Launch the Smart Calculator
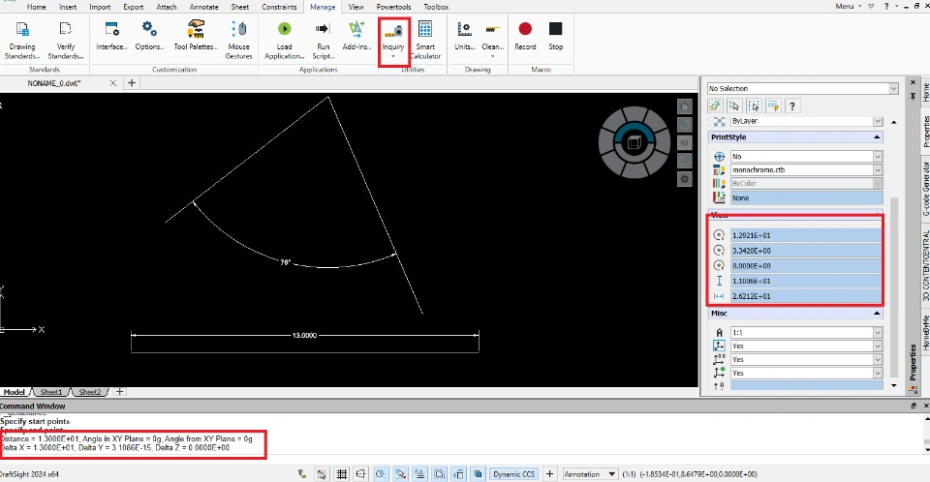Viewport: 930px width, 482px height. tap(425, 41)
